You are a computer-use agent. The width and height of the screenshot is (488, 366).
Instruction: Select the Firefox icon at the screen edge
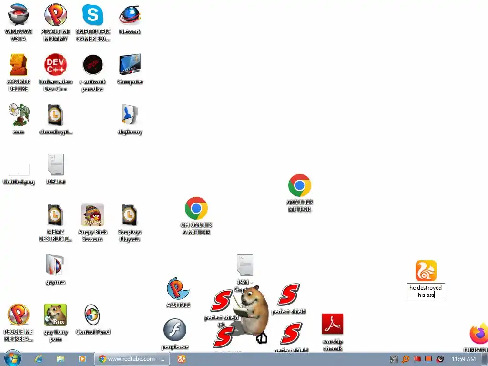coord(479,333)
